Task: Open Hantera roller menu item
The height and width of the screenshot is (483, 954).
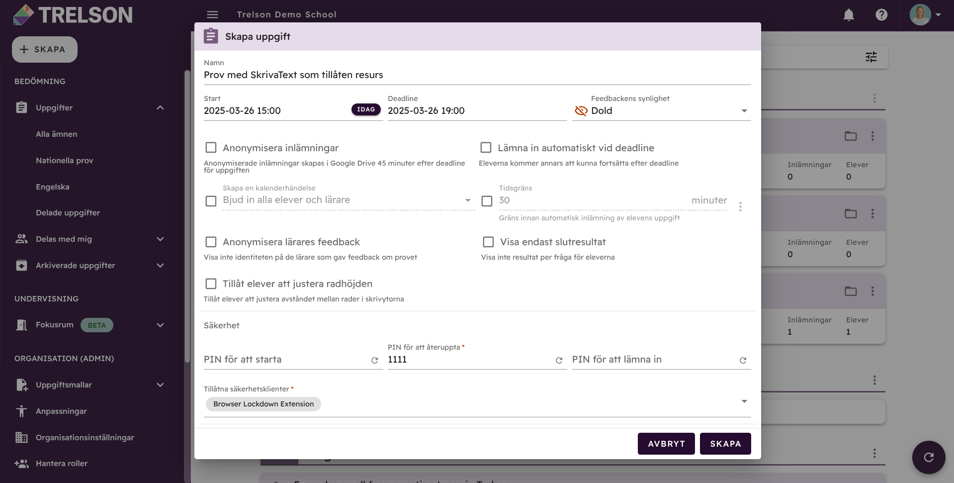Action: point(62,464)
